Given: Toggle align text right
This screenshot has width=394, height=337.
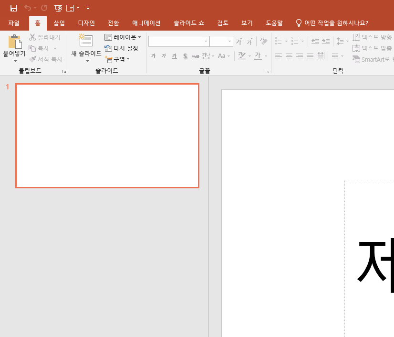Looking at the screenshot, I should 300,55.
